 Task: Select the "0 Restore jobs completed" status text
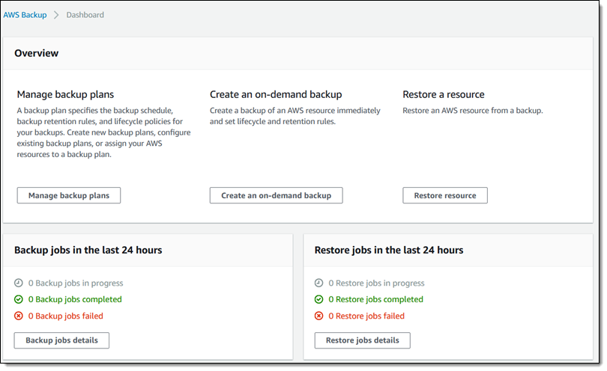pos(375,300)
